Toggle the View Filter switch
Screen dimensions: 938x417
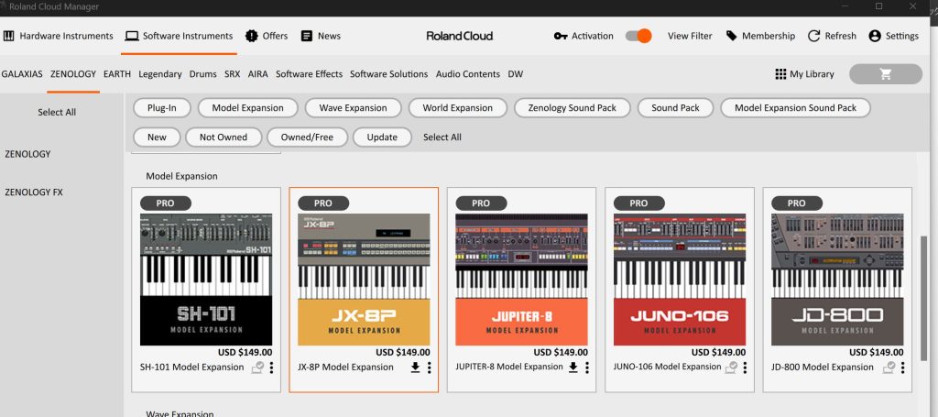point(638,36)
